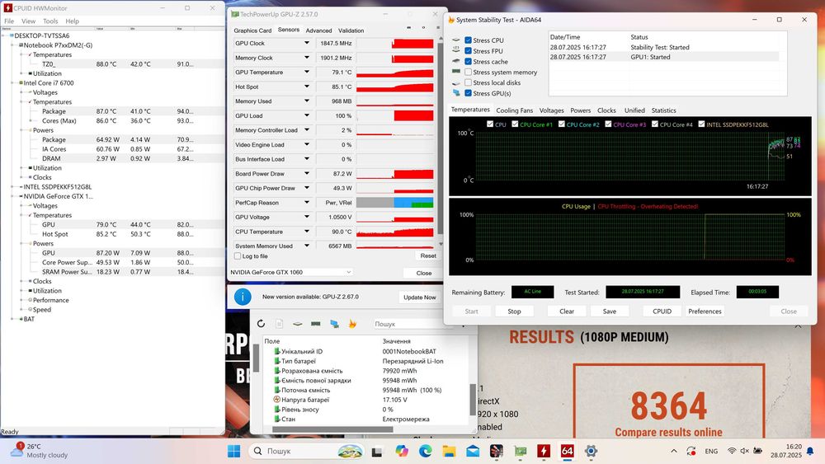Toggle CPU Core #1 graph checkbox
This screenshot has width=825, height=464.
pos(515,124)
